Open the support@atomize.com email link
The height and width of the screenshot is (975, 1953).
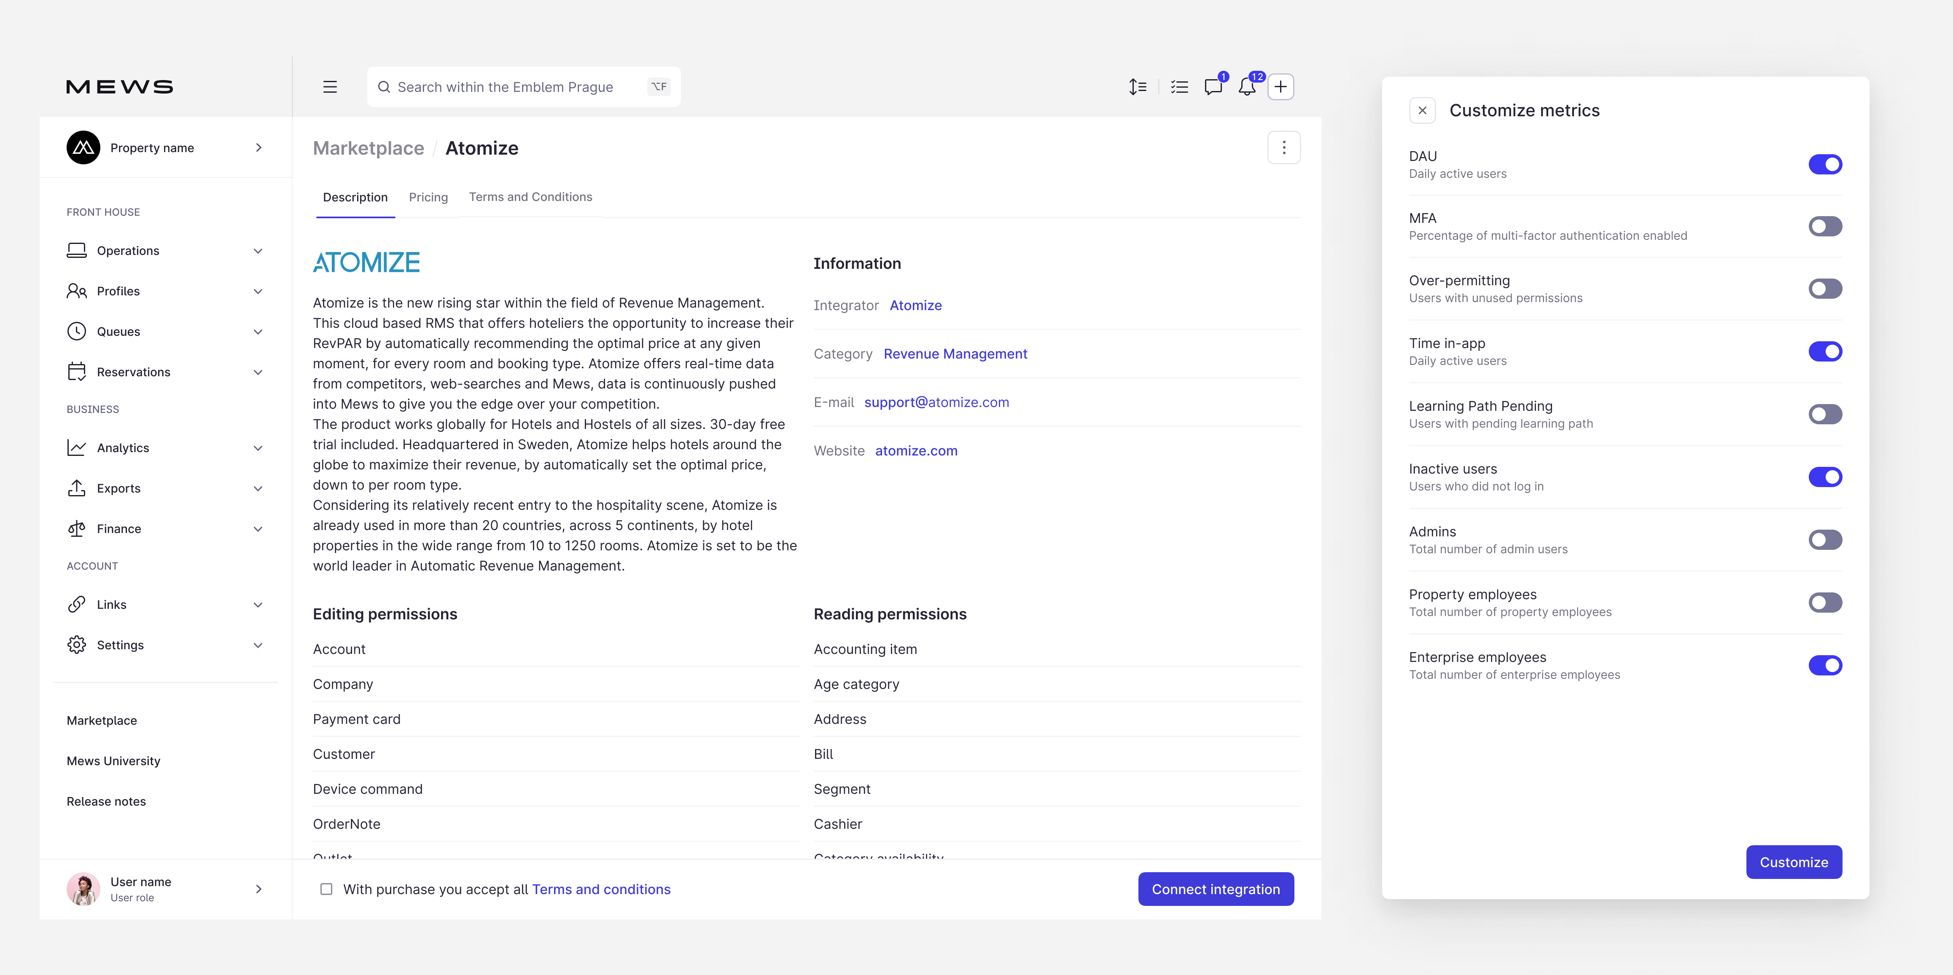(x=936, y=402)
